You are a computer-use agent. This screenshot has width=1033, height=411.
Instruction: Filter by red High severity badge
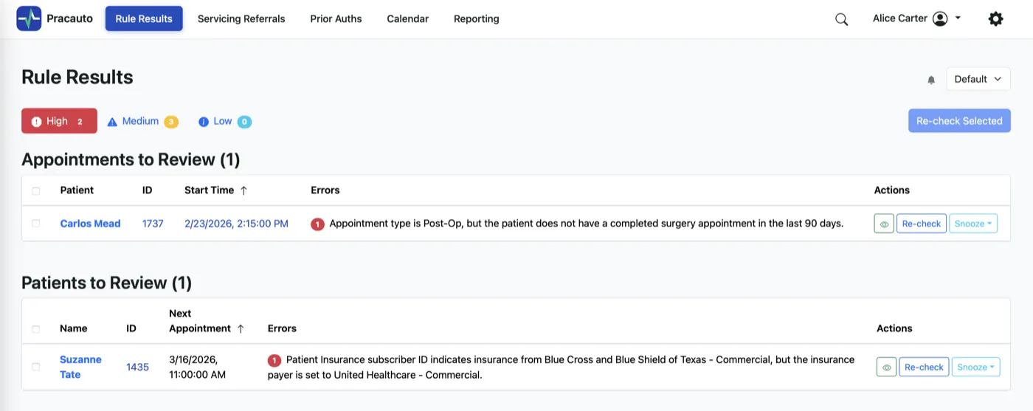(59, 121)
